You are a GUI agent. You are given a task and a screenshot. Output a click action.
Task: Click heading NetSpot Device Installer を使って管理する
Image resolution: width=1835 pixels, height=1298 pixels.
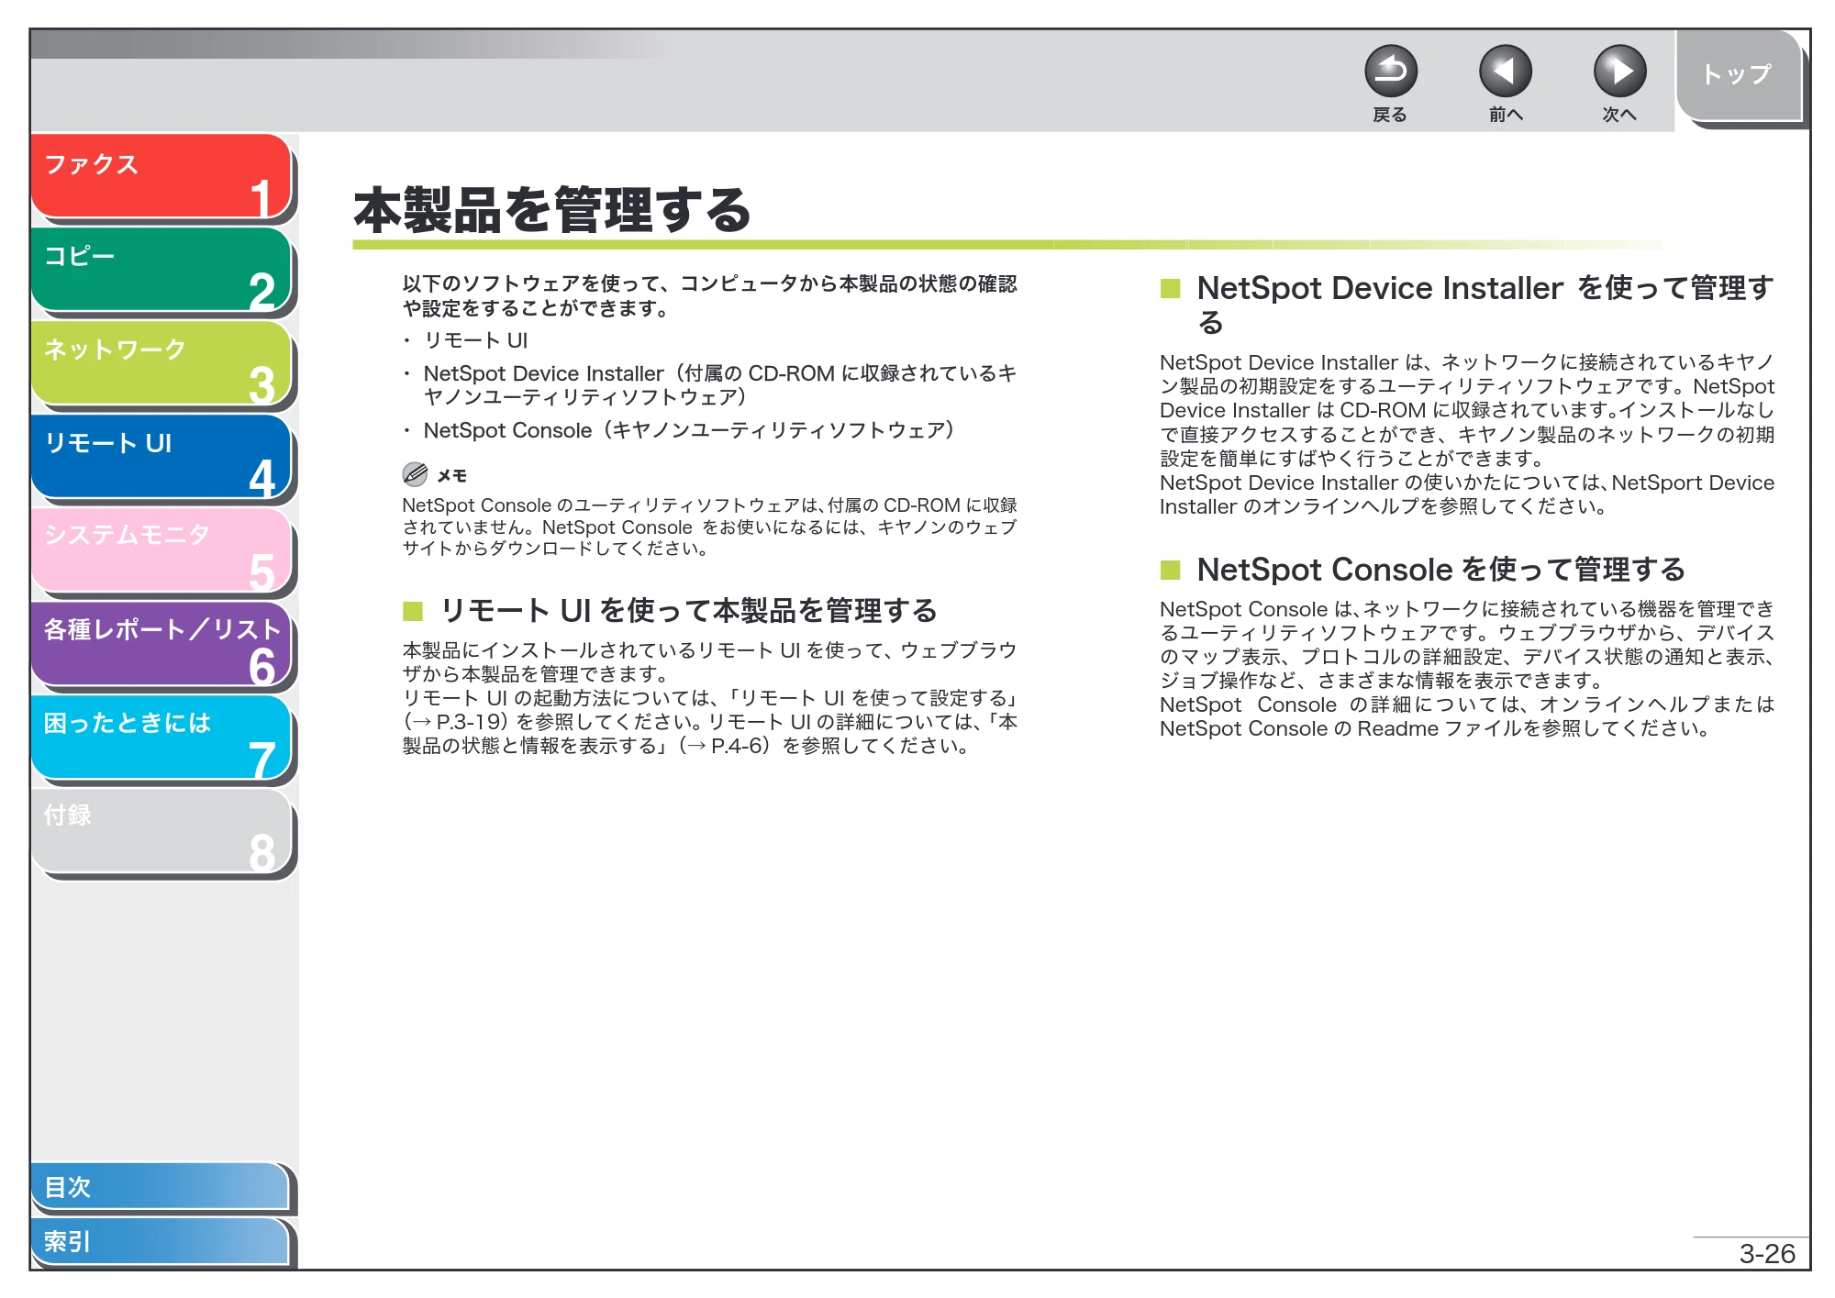pyautogui.click(x=1485, y=305)
